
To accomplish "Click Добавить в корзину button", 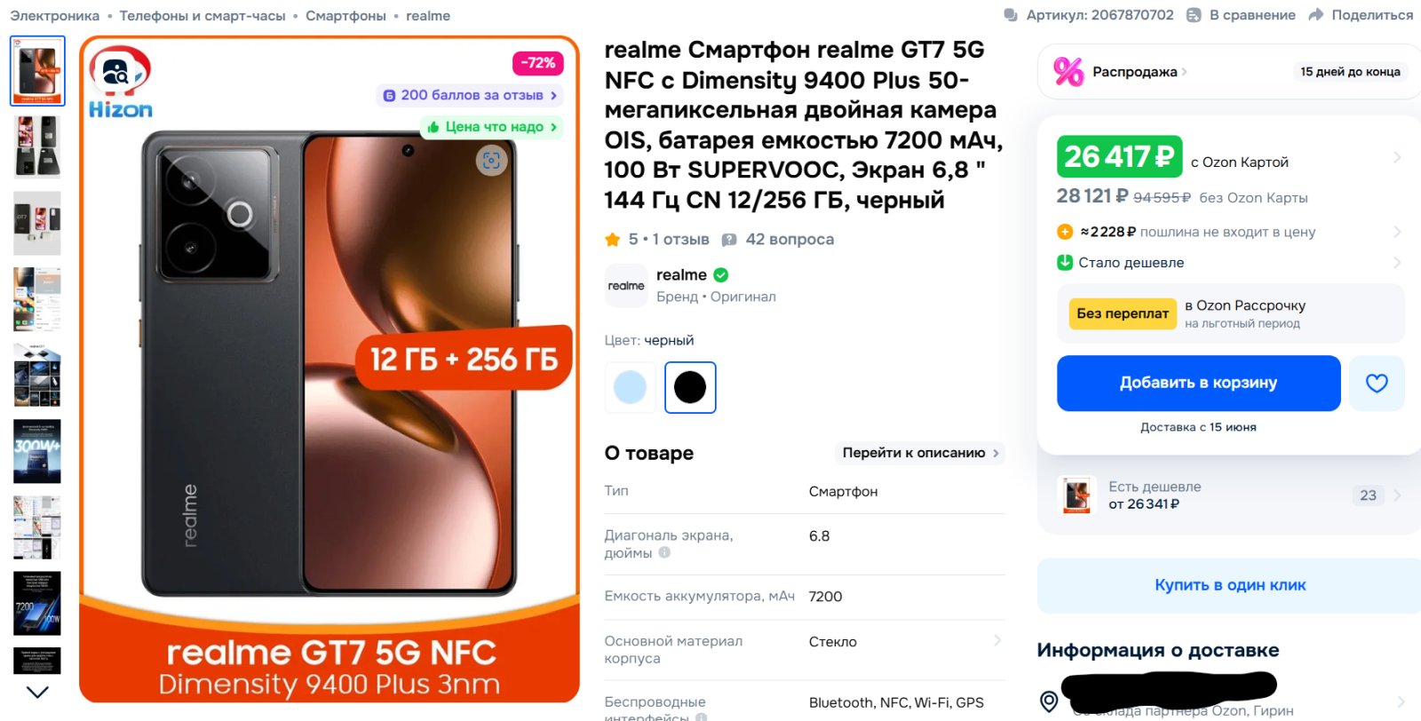I will (x=1198, y=384).
